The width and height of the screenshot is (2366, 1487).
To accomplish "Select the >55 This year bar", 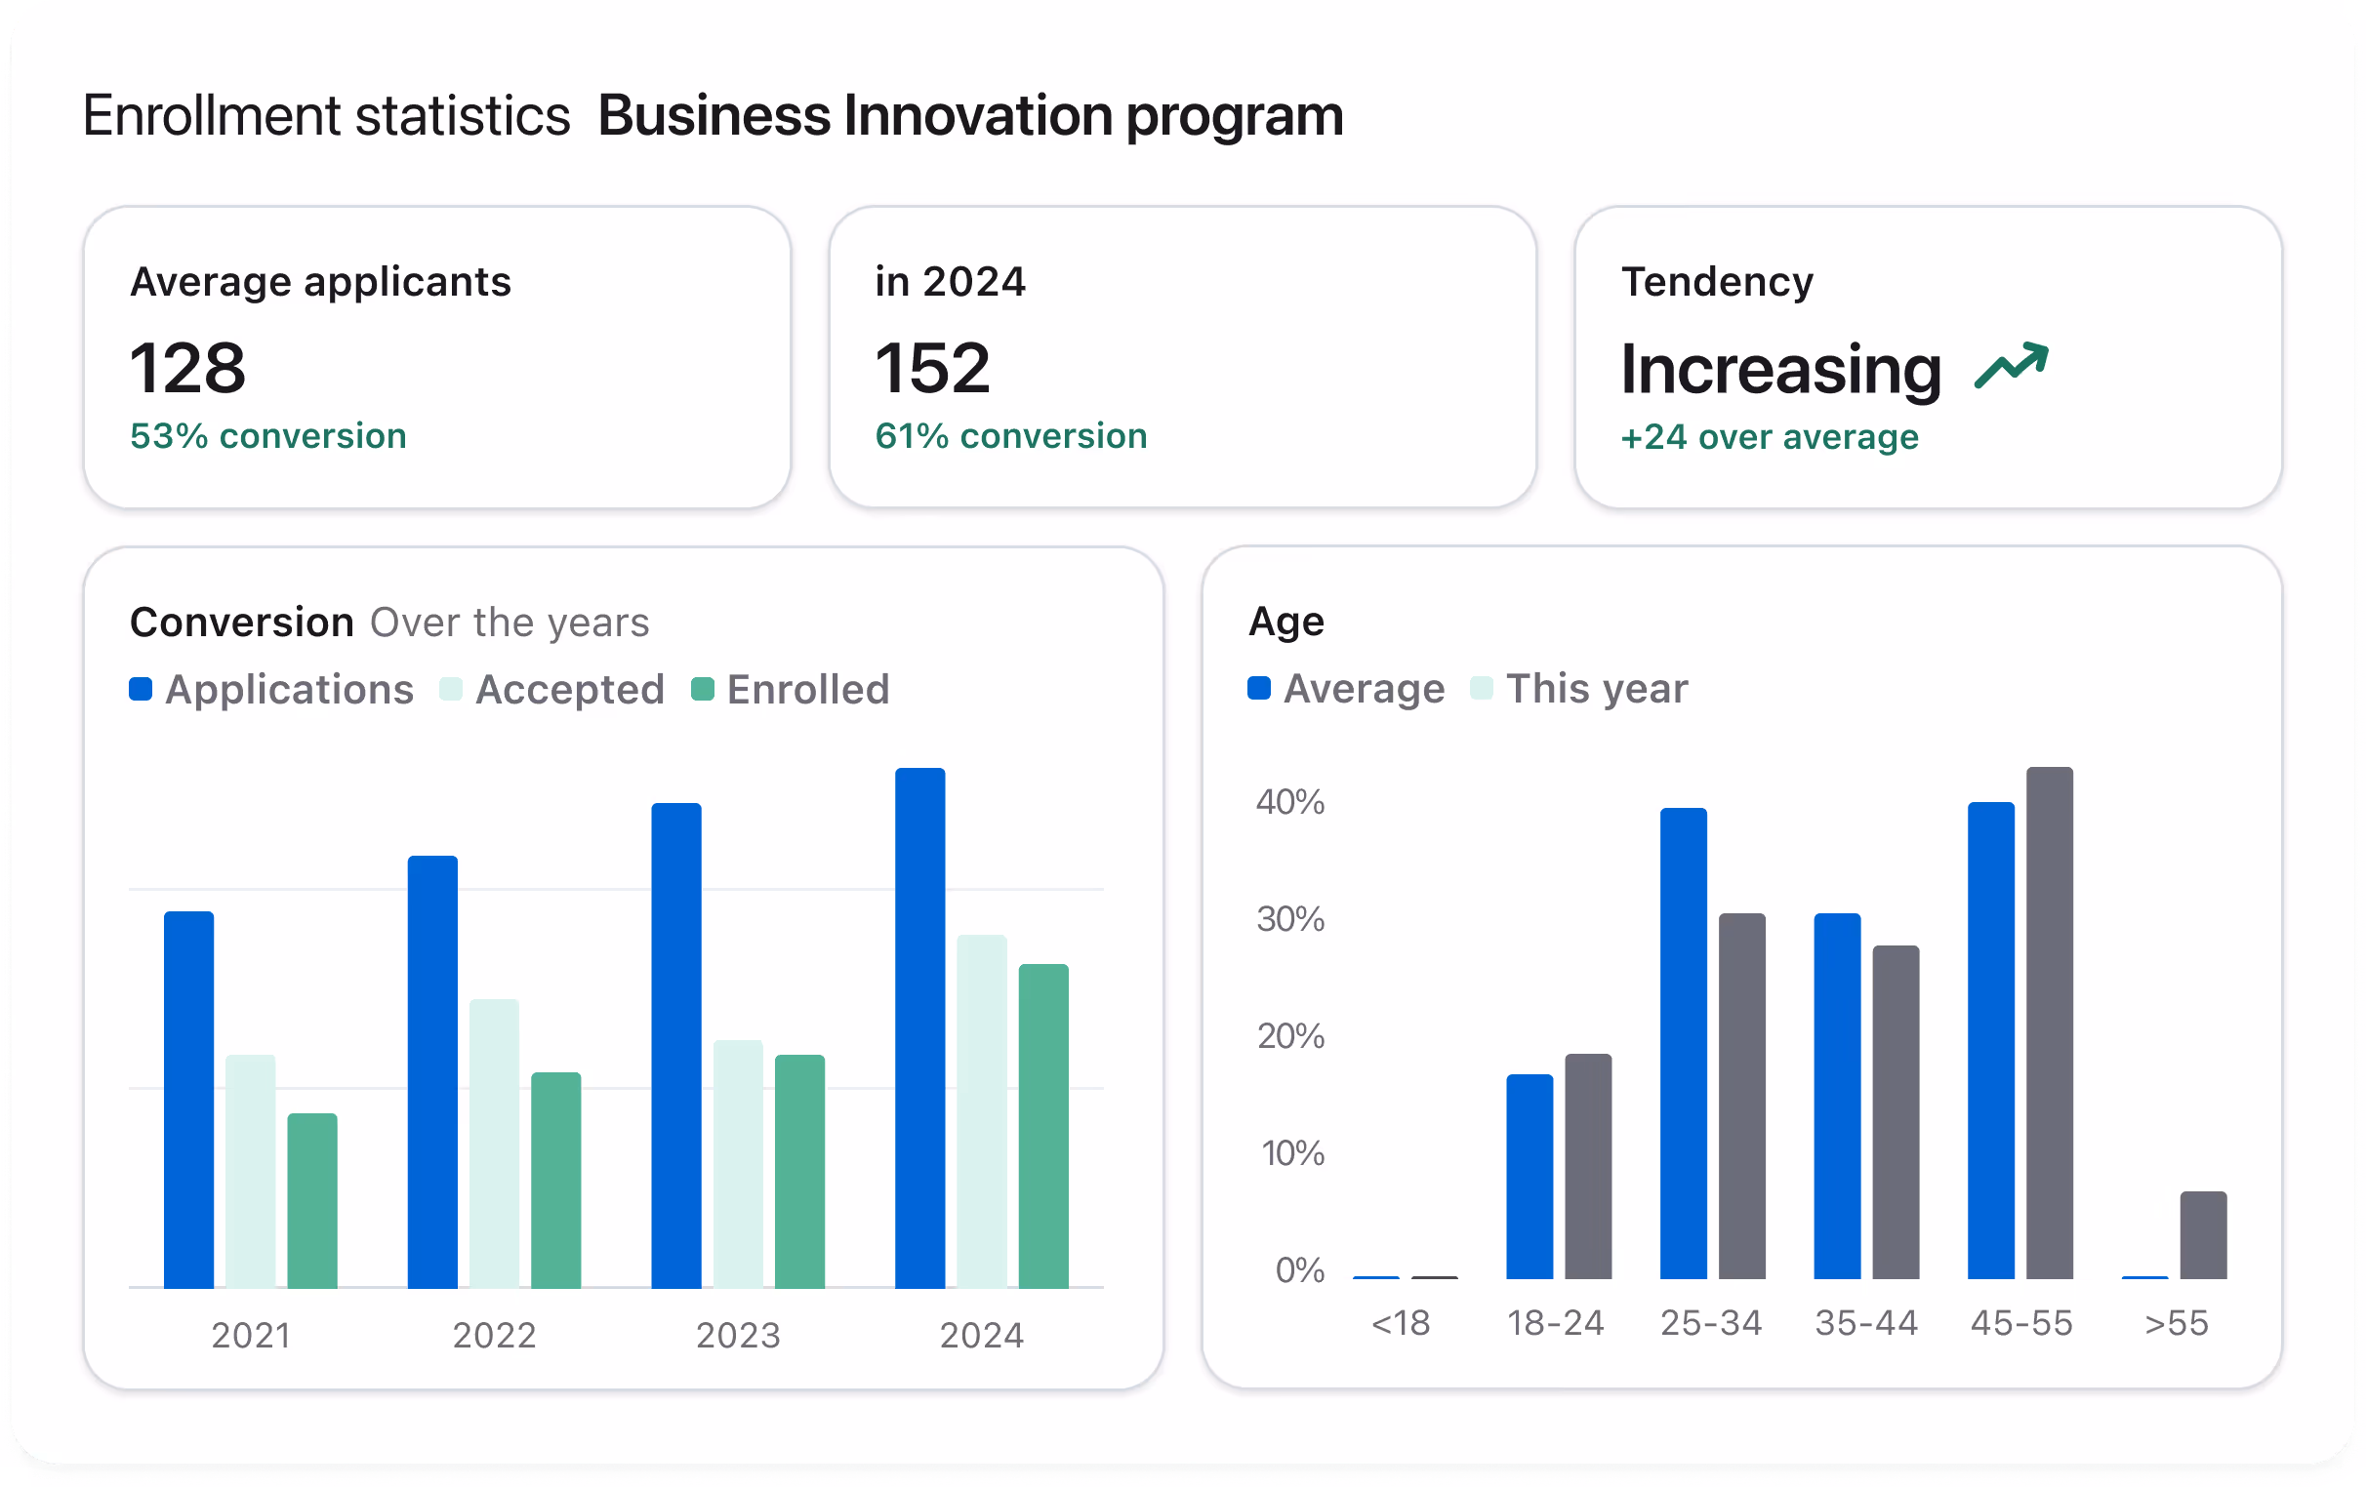I will tap(2203, 1234).
